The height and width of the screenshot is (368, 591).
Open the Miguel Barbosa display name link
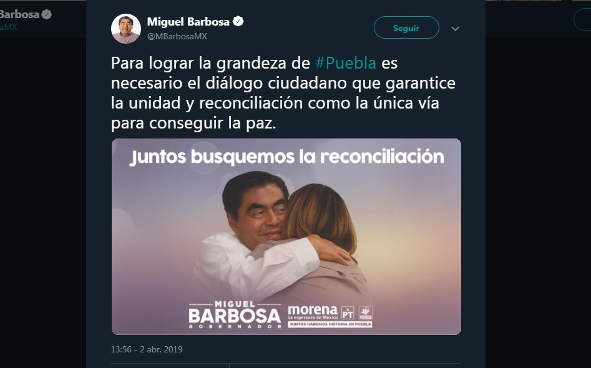[x=188, y=22]
